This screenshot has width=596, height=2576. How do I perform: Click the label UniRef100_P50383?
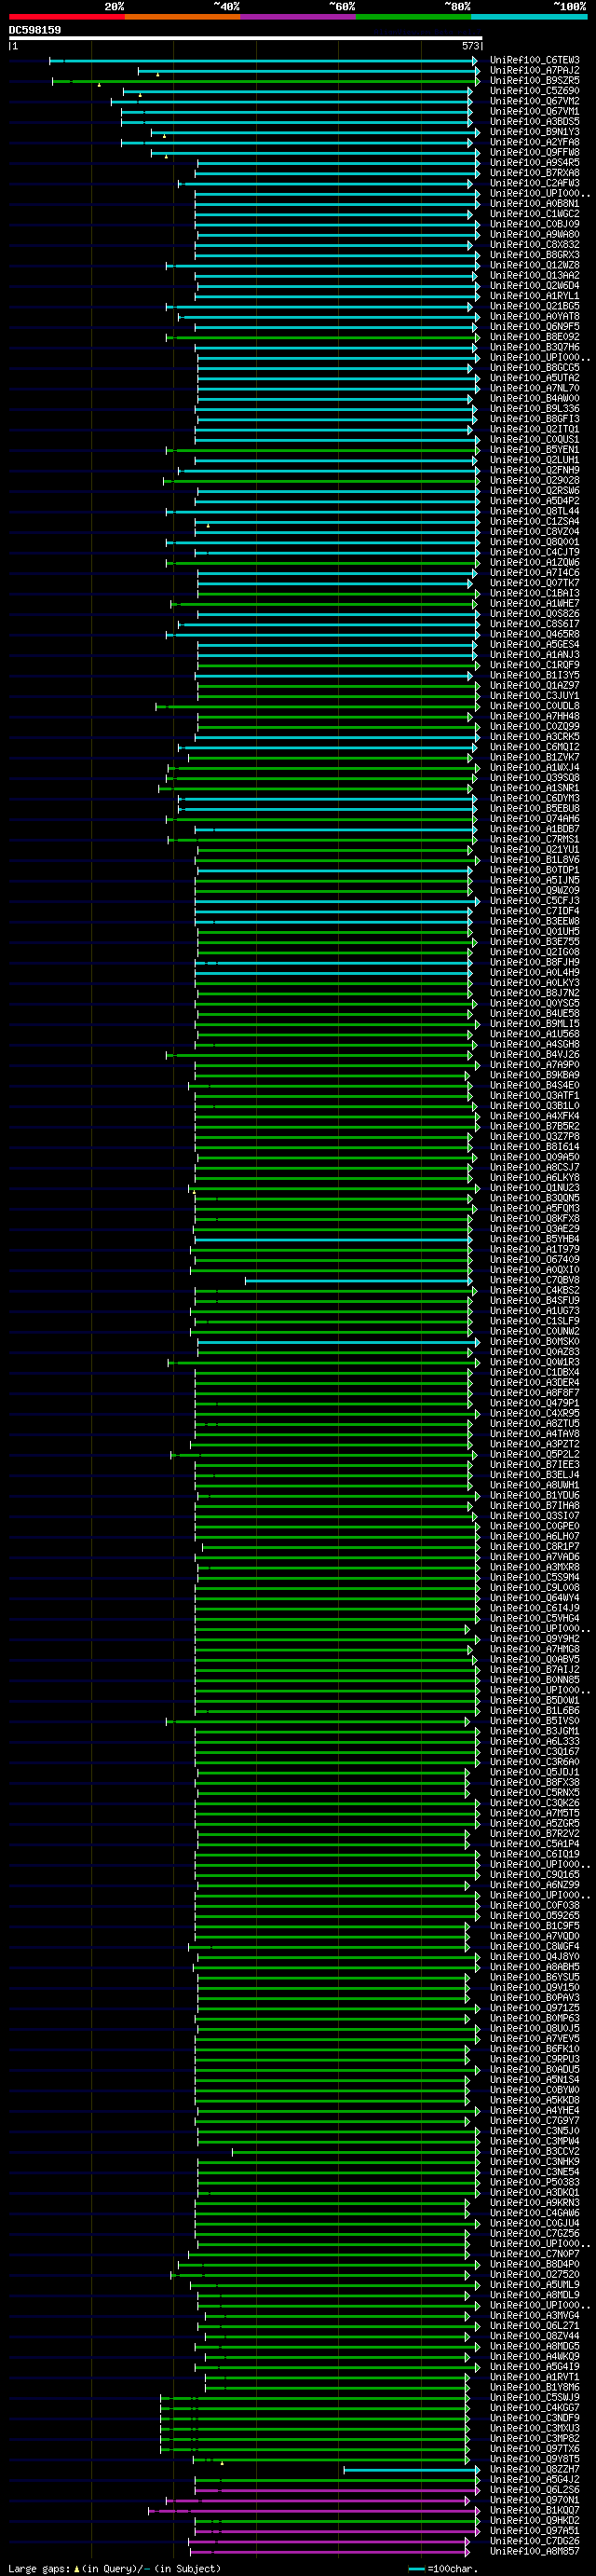(534, 2183)
